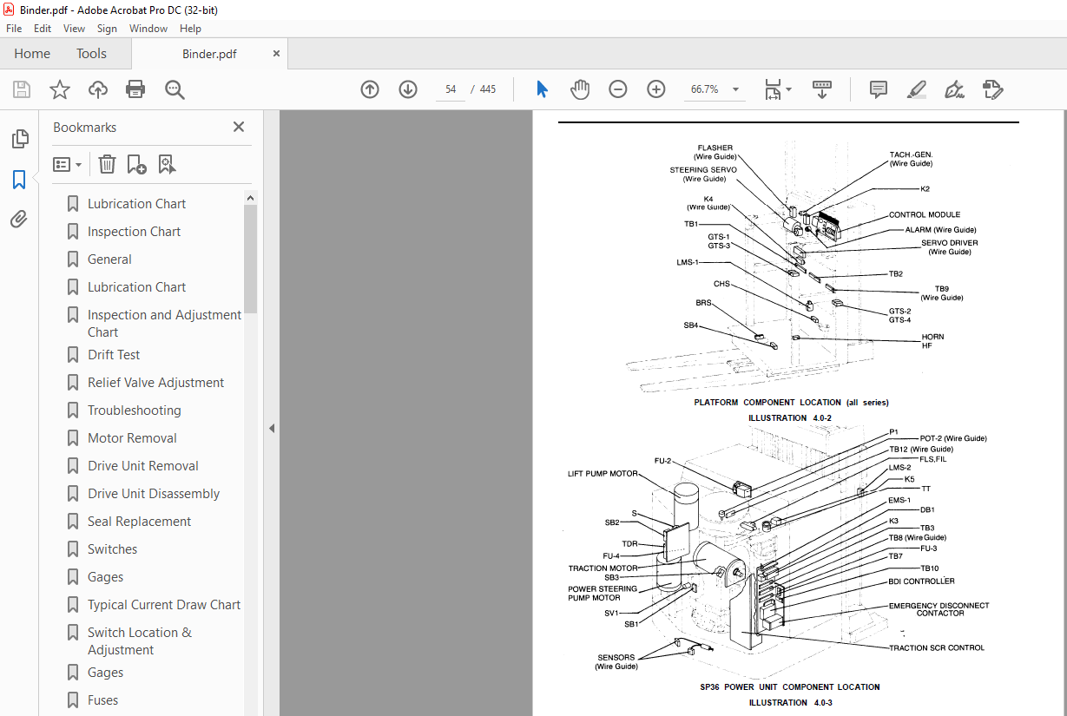Click the bookmarks panel scrollbar thumb
This screenshot has height=716, width=1067.
[250, 259]
